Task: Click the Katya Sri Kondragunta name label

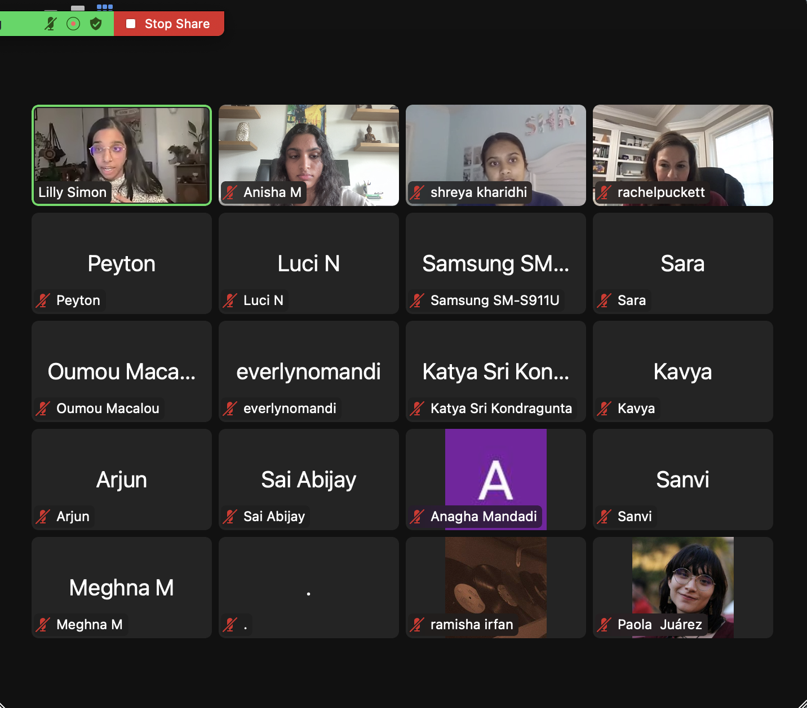Action: click(500, 409)
